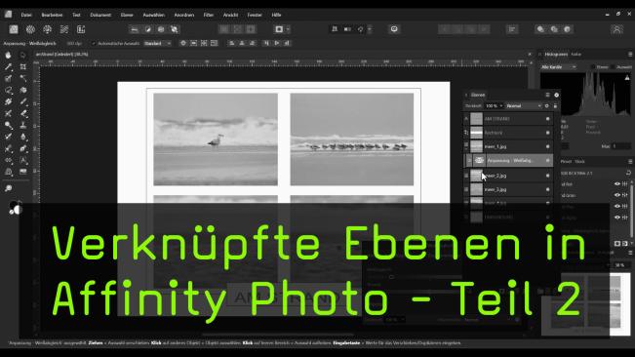Open the Datei menu
Image resolution: width=635 pixels, height=357 pixels.
pyautogui.click(x=26, y=15)
